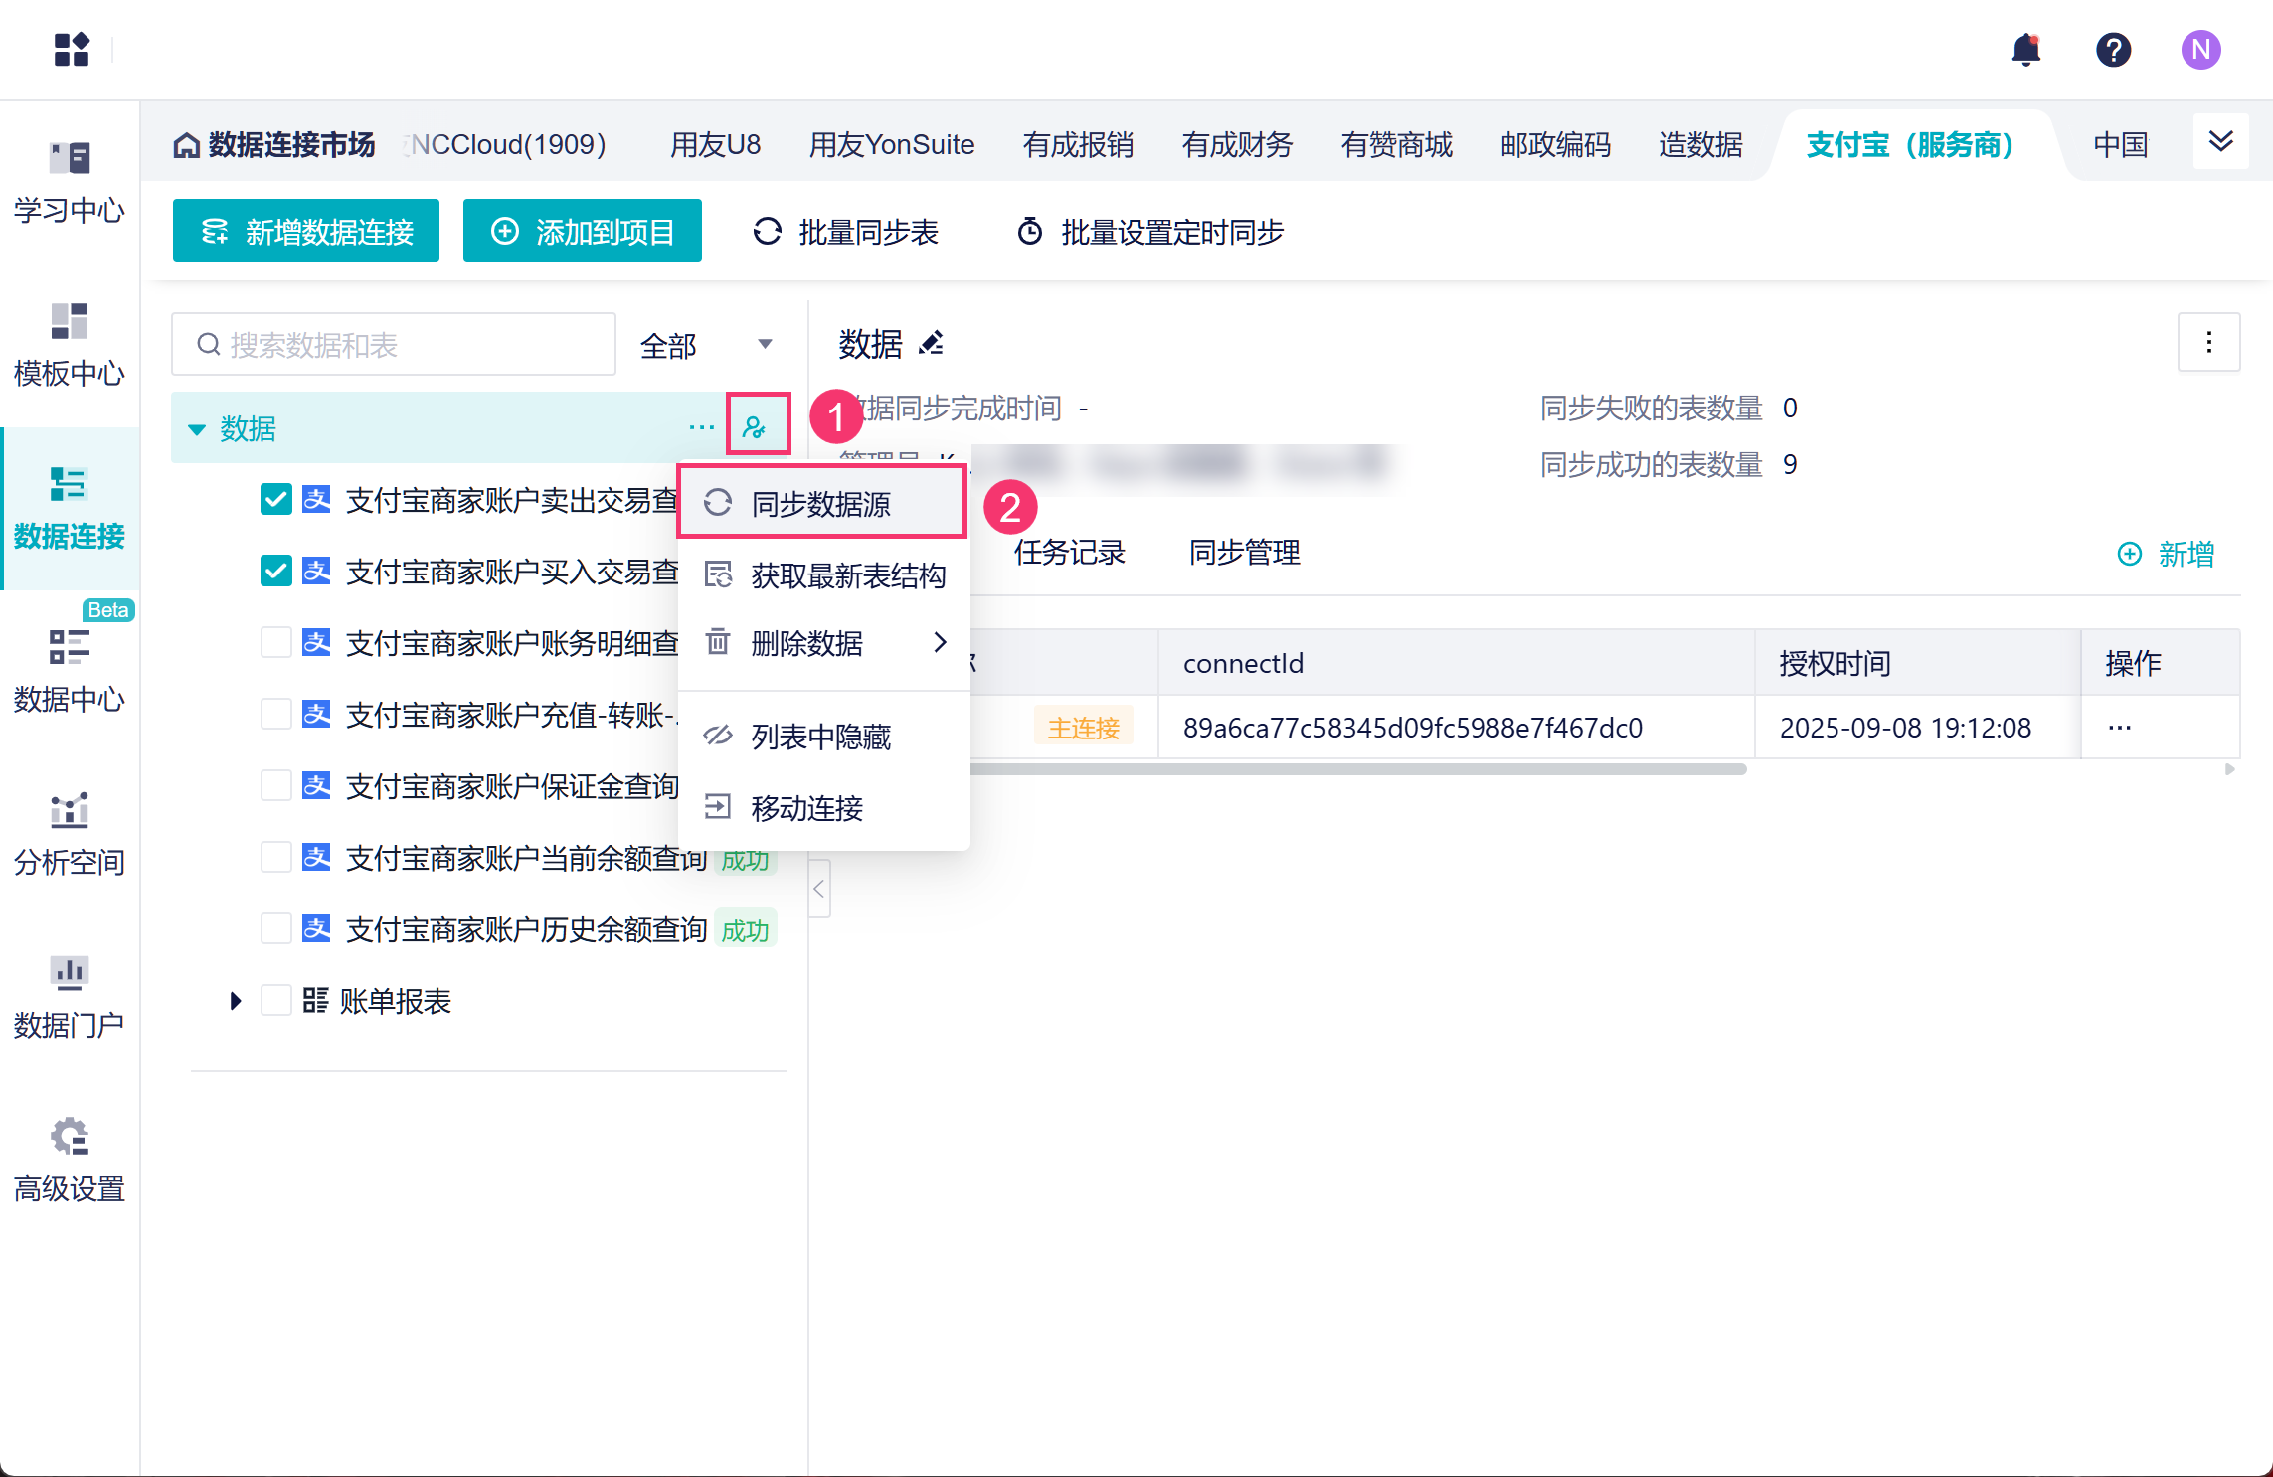Open the help question mark icon
Screen dimensions: 2273x1477
point(2113,50)
